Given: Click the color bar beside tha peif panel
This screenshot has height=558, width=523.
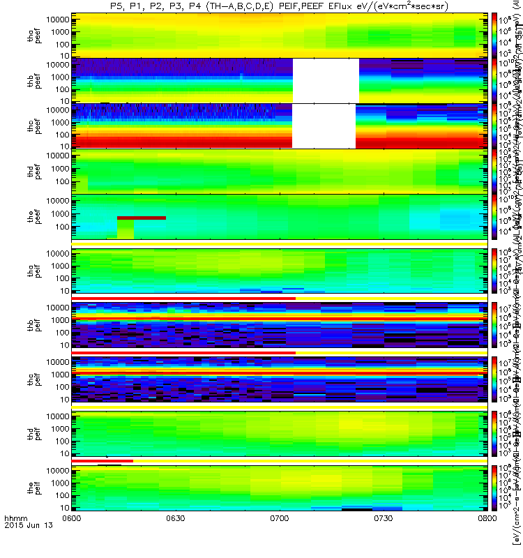Looking at the screenshot, I should click(494, 271).
